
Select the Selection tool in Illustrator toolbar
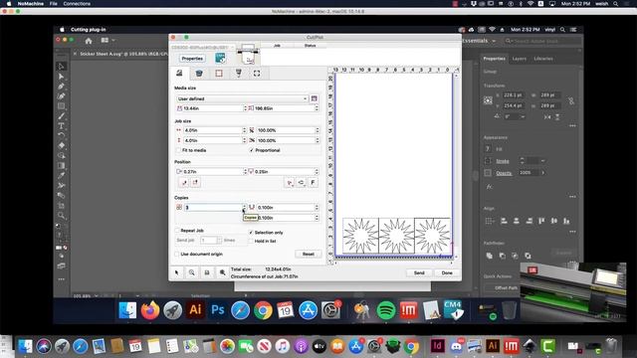coord(61,67)
